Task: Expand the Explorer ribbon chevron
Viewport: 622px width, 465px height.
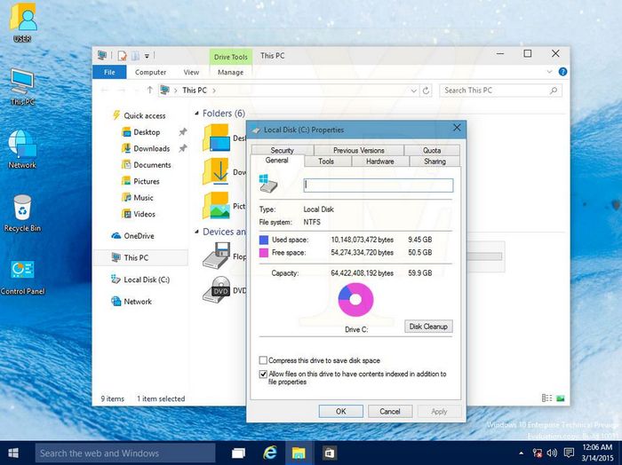Action: tap(551, 73)
